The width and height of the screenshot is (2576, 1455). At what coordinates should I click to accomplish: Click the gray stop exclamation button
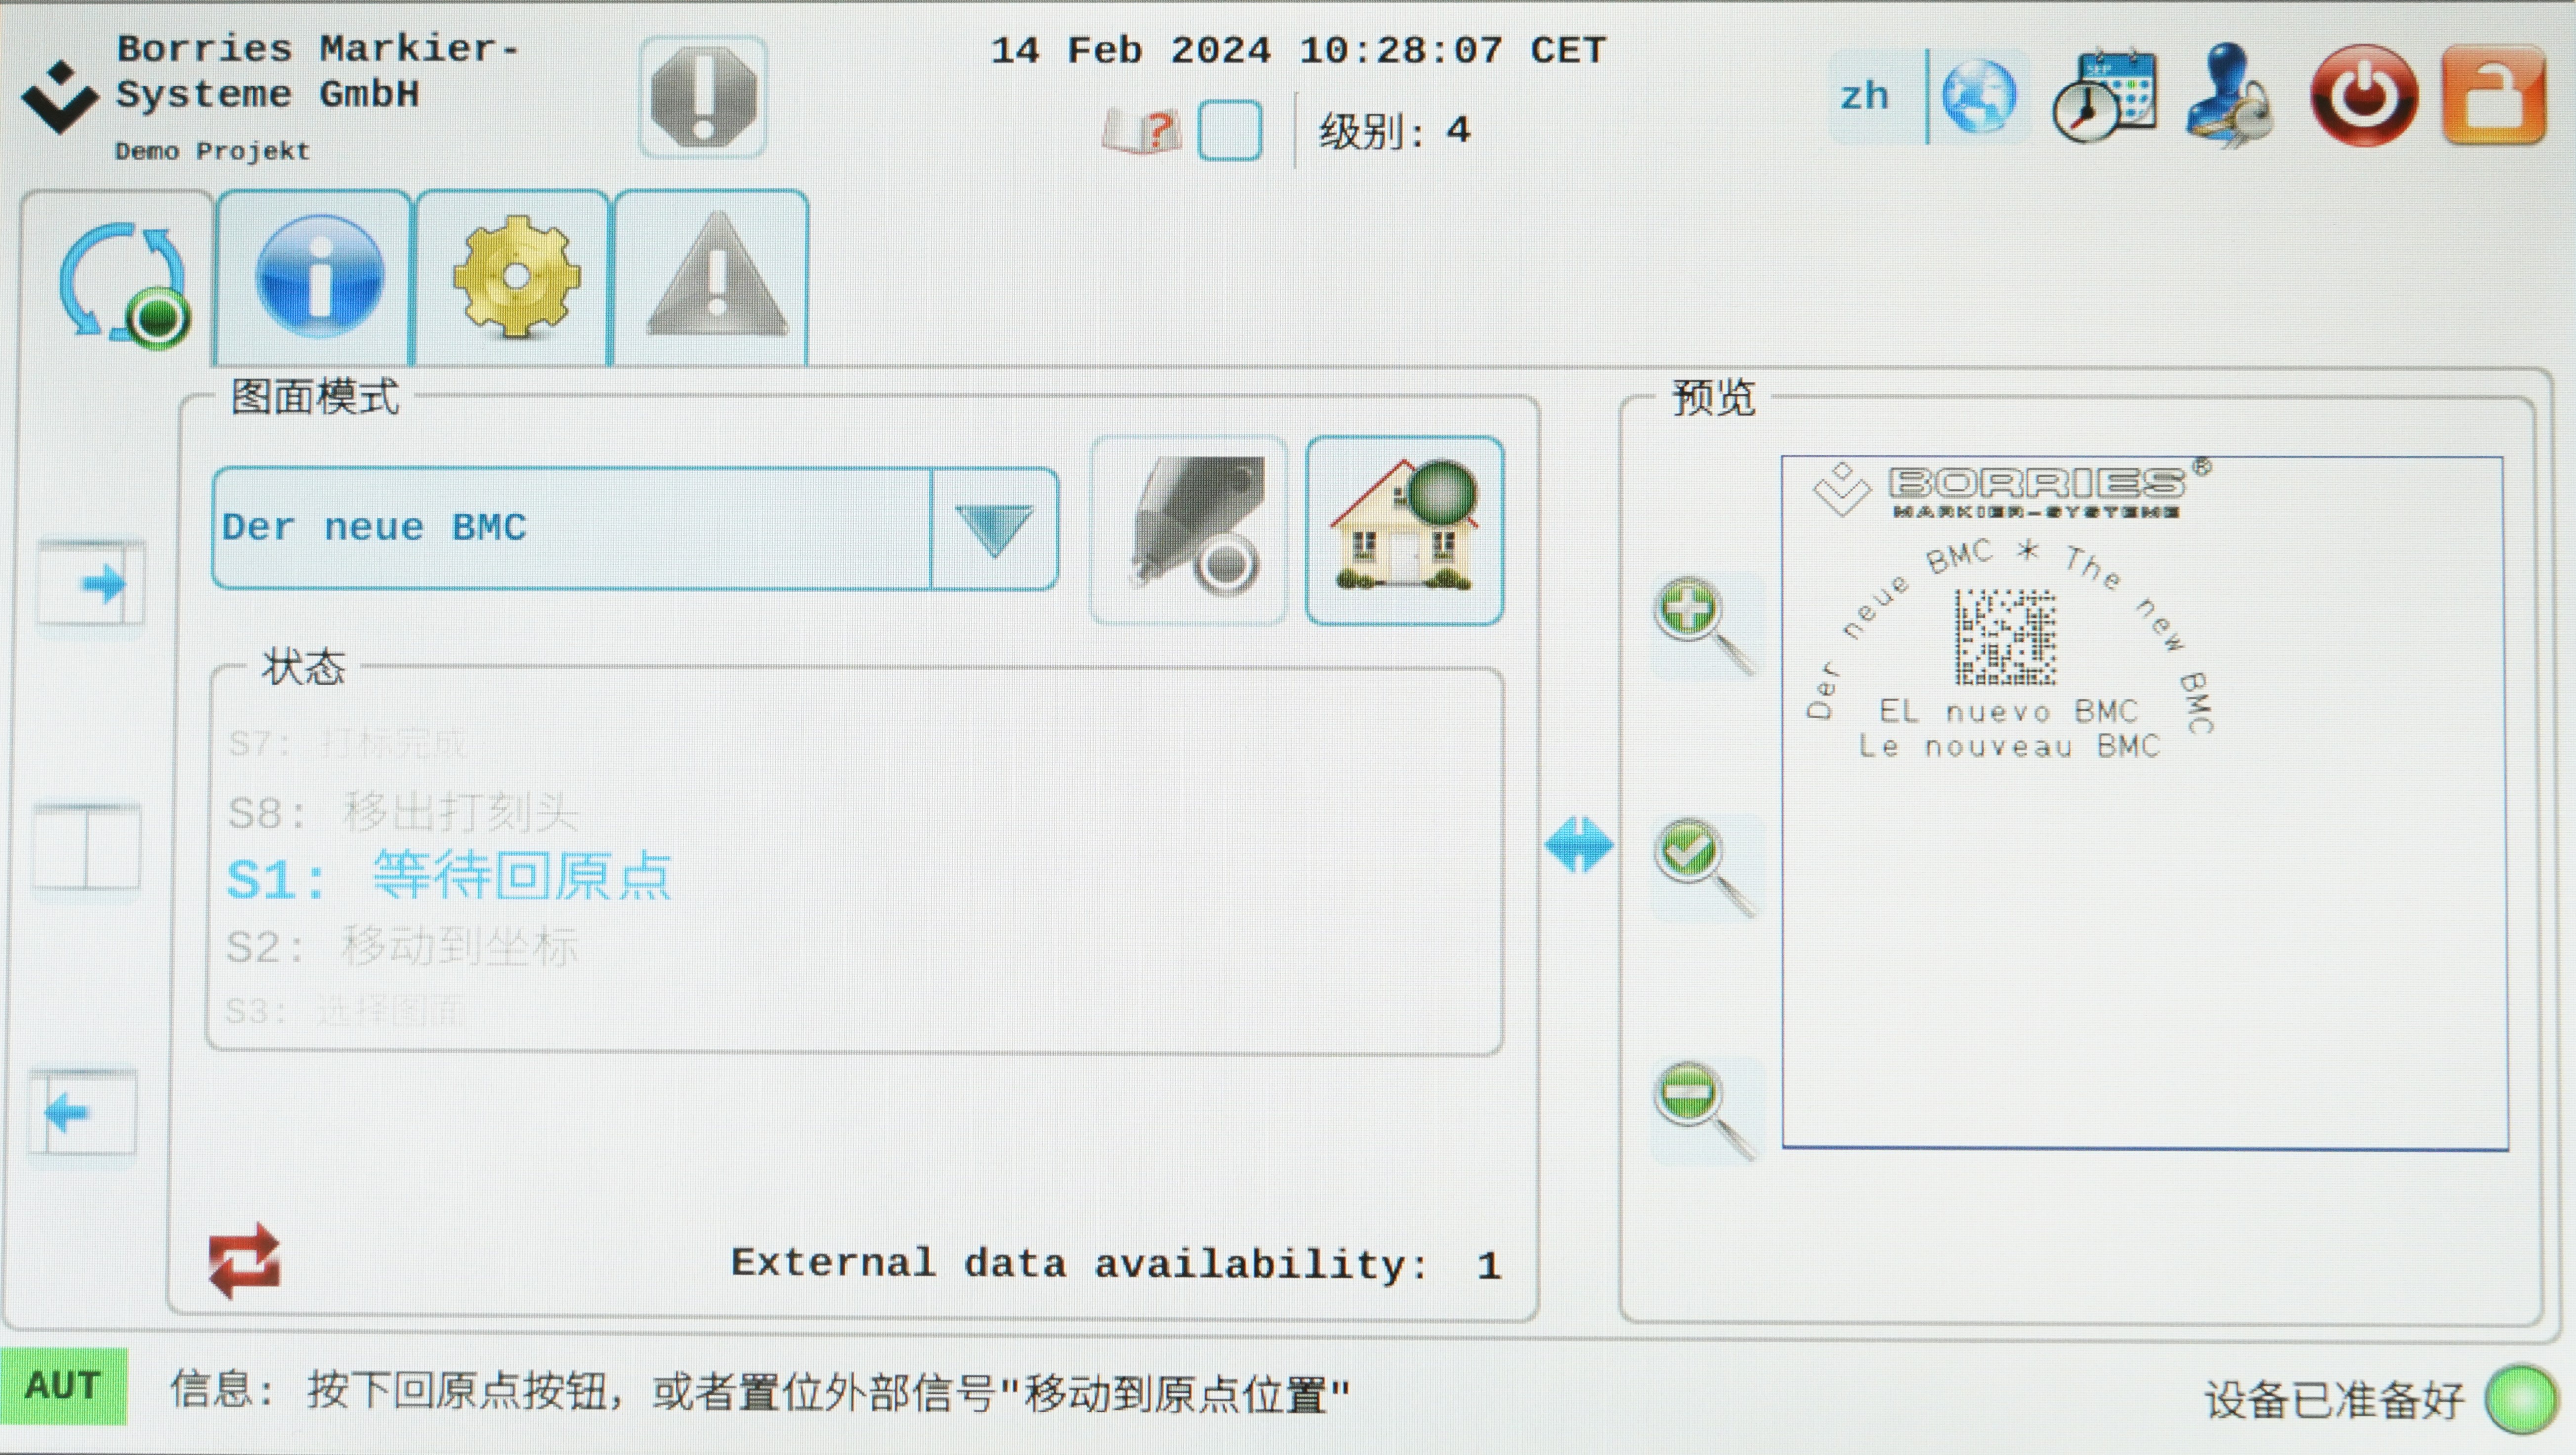tap(703, 97)
